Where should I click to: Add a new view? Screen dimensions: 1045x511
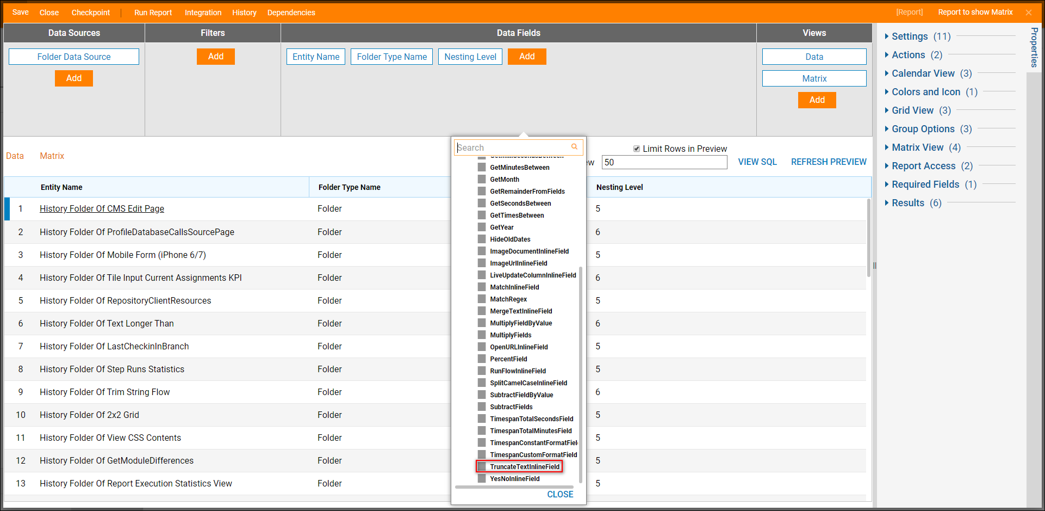pyautogui.click(x=817, y=100)
